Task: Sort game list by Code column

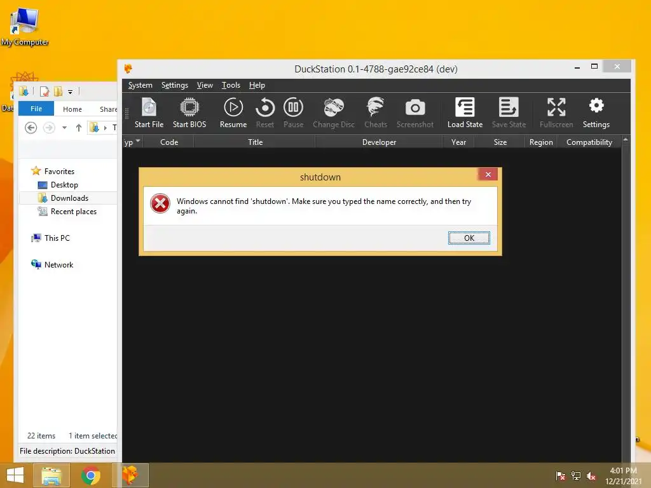Action: click(169, 142)
